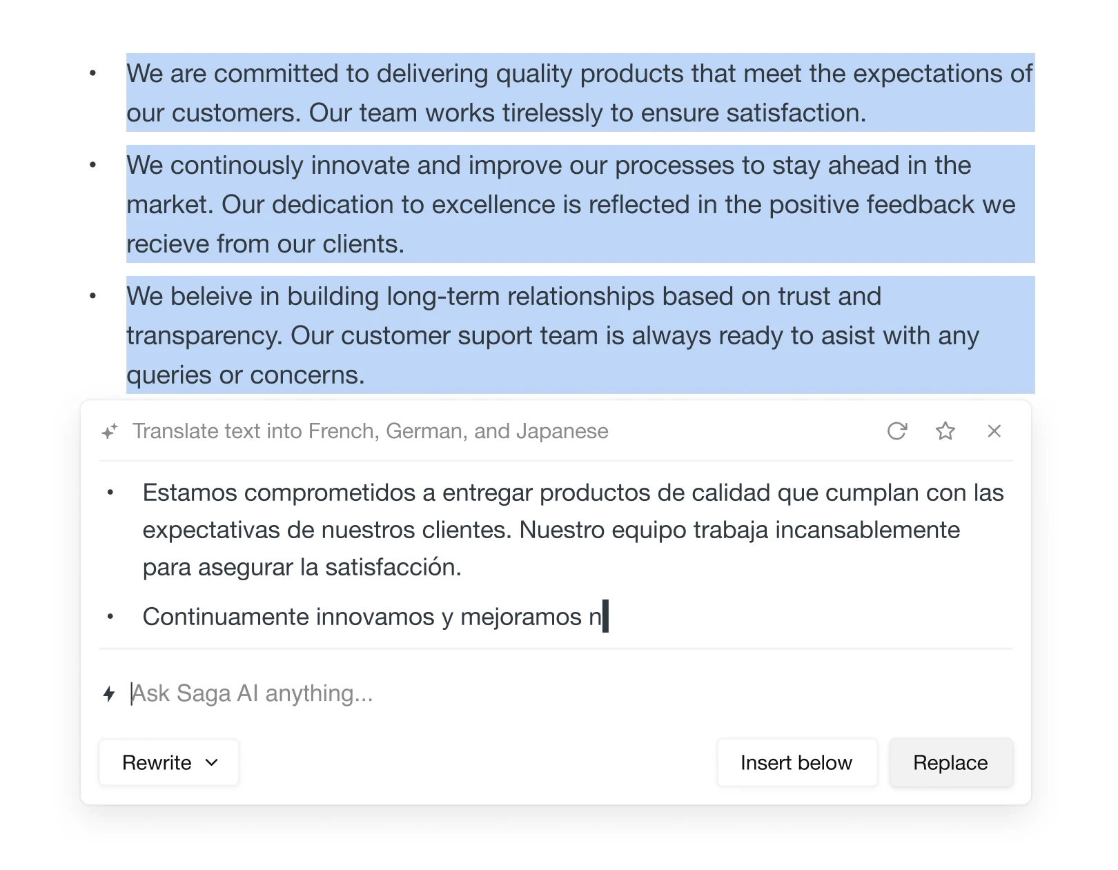
Task: Focus the Ask Saga AI anything field
Action: click(483, 693)
